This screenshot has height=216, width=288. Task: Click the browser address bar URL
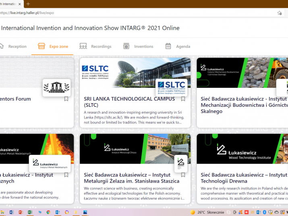(x=28, y=13)
